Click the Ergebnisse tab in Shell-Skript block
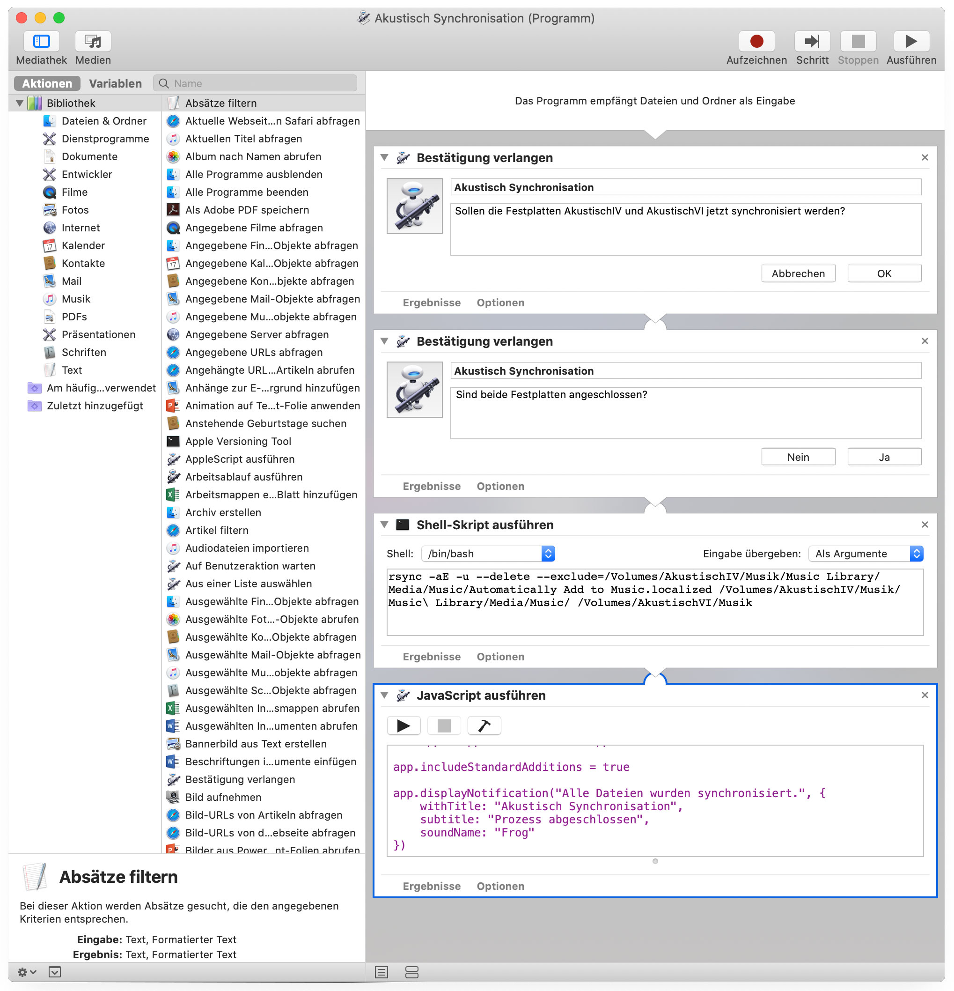 [431, 656]
